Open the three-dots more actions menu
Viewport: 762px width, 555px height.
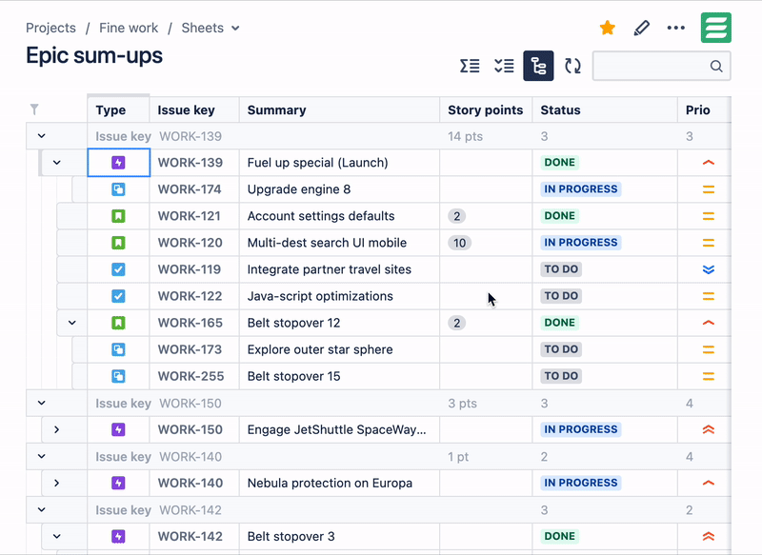click(676, 28)
